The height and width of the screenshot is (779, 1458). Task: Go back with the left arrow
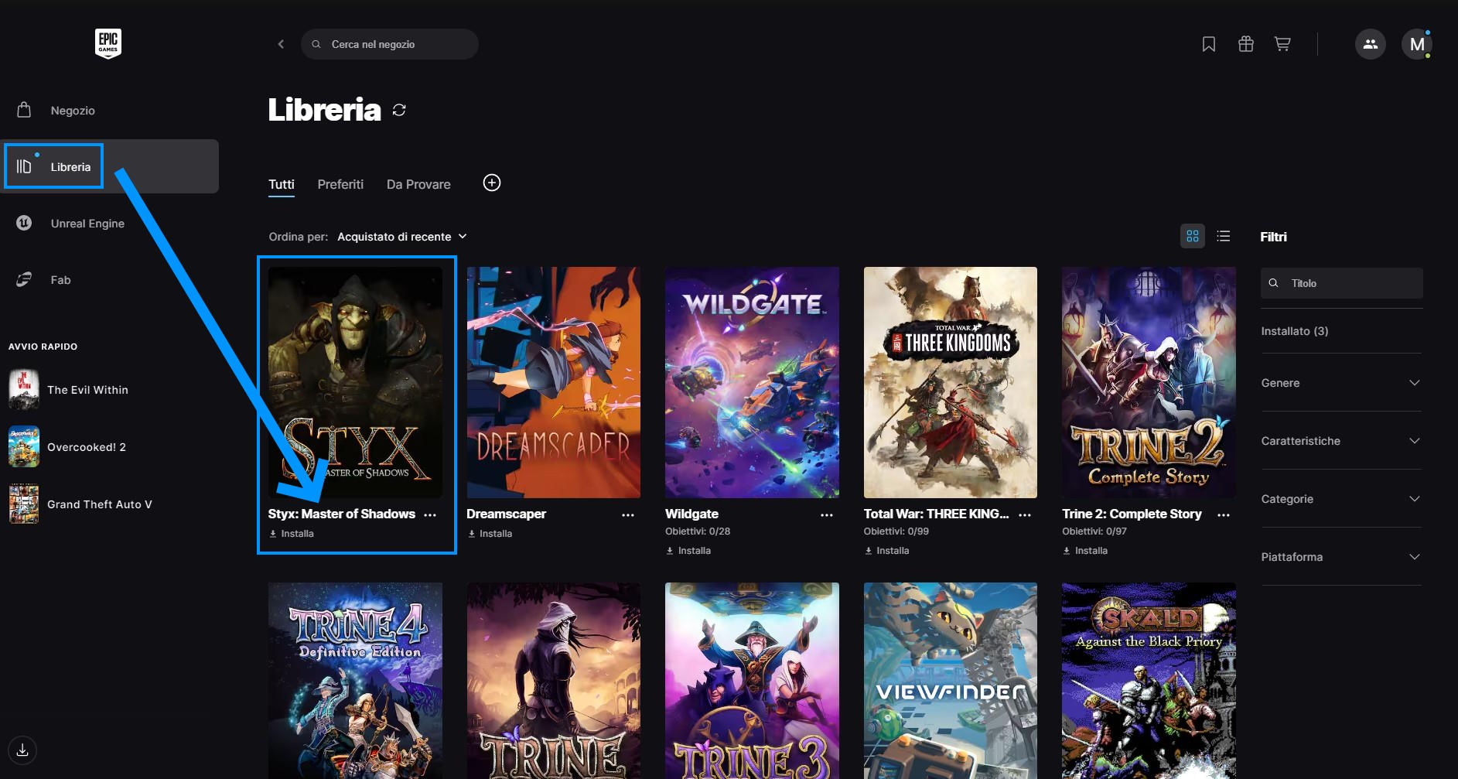281,44
